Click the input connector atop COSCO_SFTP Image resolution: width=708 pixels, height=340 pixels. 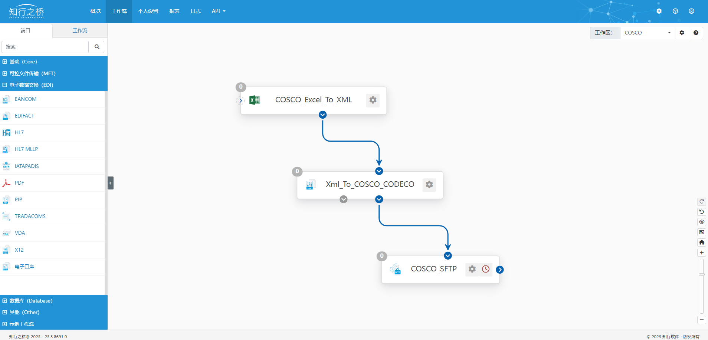pos(448,255)
